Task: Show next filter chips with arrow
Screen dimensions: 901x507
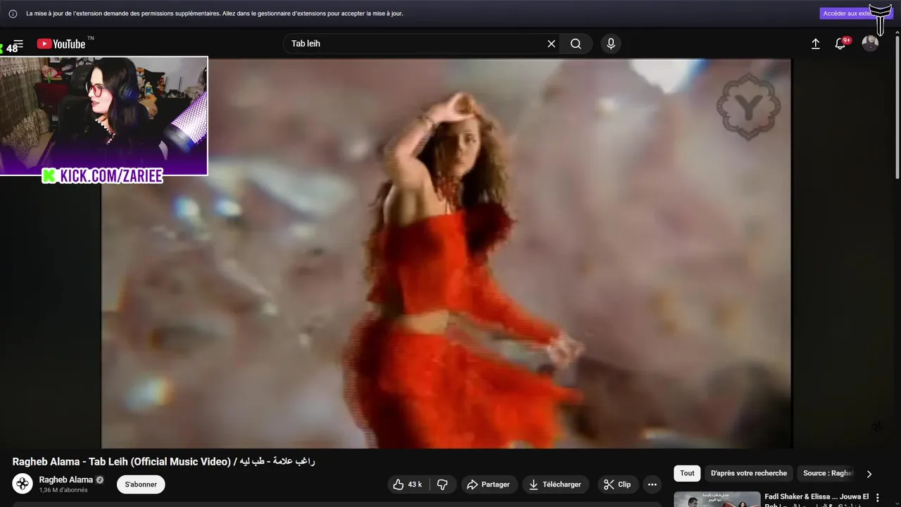Action: pos(869,474)
